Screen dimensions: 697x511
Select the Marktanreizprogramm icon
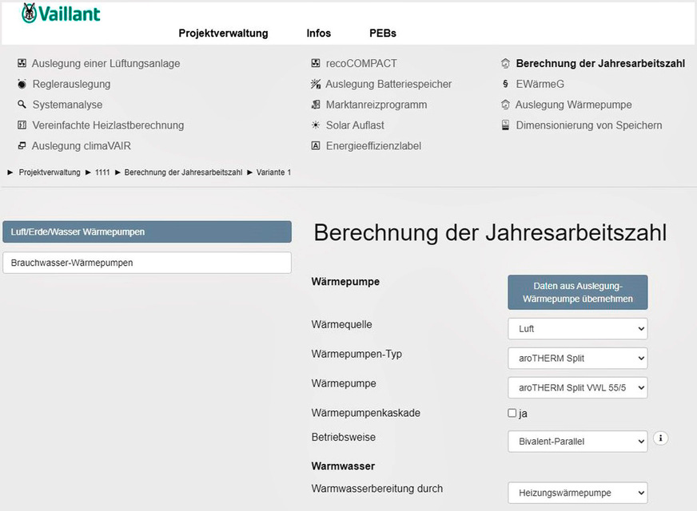tap(317, 105)
